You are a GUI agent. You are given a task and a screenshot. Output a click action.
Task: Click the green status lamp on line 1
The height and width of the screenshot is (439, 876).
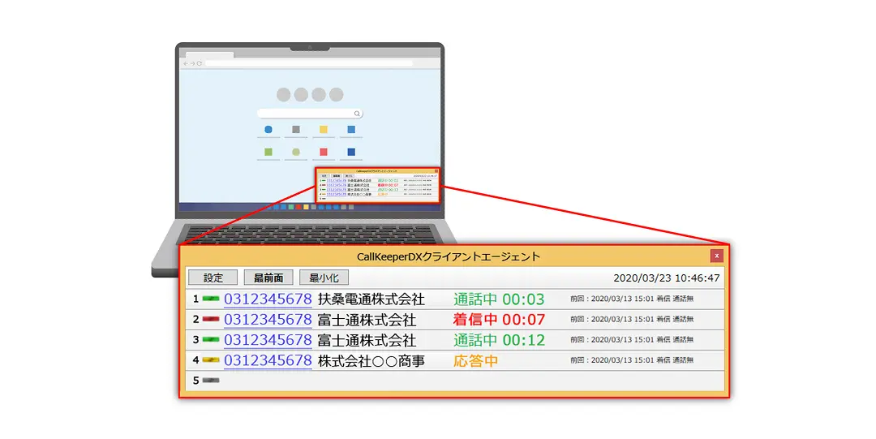click(211, 299)
